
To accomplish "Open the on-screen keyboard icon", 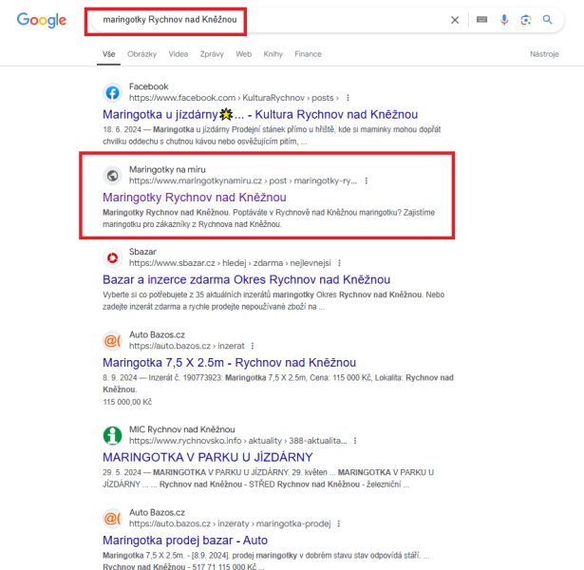I will [482, 19].
